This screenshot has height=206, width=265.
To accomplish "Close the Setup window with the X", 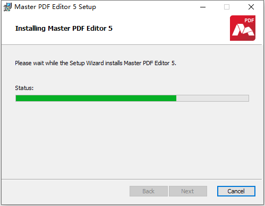I will click(251, 7).
